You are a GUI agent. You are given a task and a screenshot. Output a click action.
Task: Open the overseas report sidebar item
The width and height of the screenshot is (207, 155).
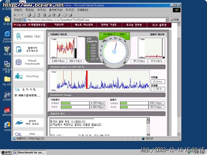(x=29, y=122)
